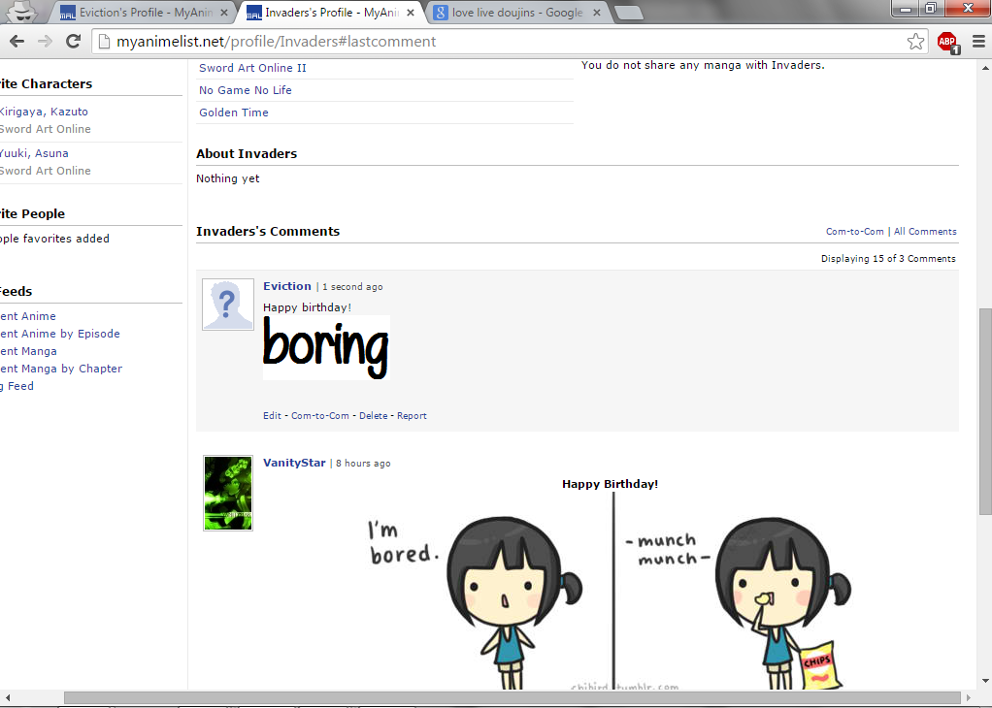Open the All Comments link
This screenshot has width=992, height=708.
[x=925, y=232]
